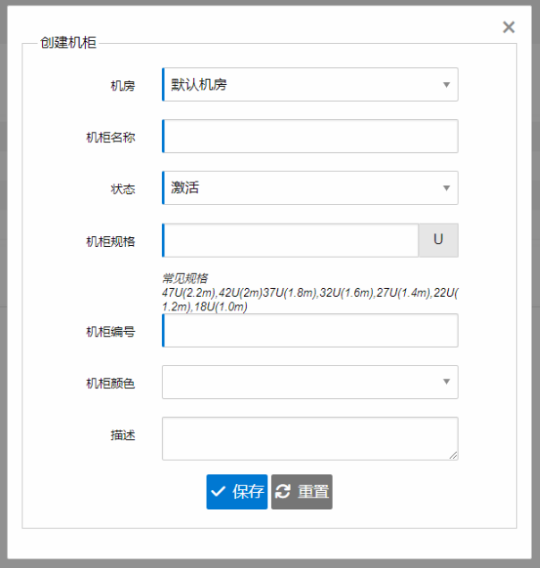The width and height of the screenshot is (540, 568).
Task: Click the 描述 label
Action: tap(122, 435)
